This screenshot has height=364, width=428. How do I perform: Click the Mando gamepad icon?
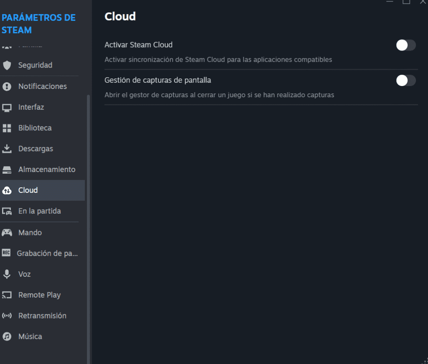[7, 233]
